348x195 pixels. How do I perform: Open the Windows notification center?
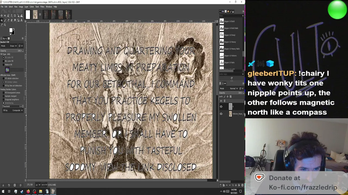pos(240,191)
